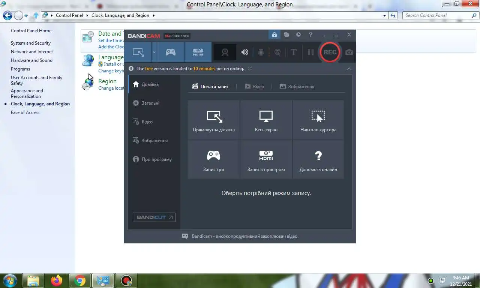The image size is (480, 288).
Task: Open Ease of Access link
Action: point(25,112)
